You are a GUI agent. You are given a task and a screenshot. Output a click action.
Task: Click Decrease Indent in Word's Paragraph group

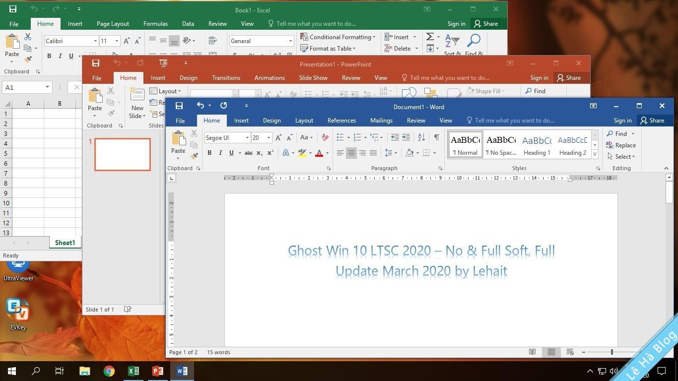395,137
